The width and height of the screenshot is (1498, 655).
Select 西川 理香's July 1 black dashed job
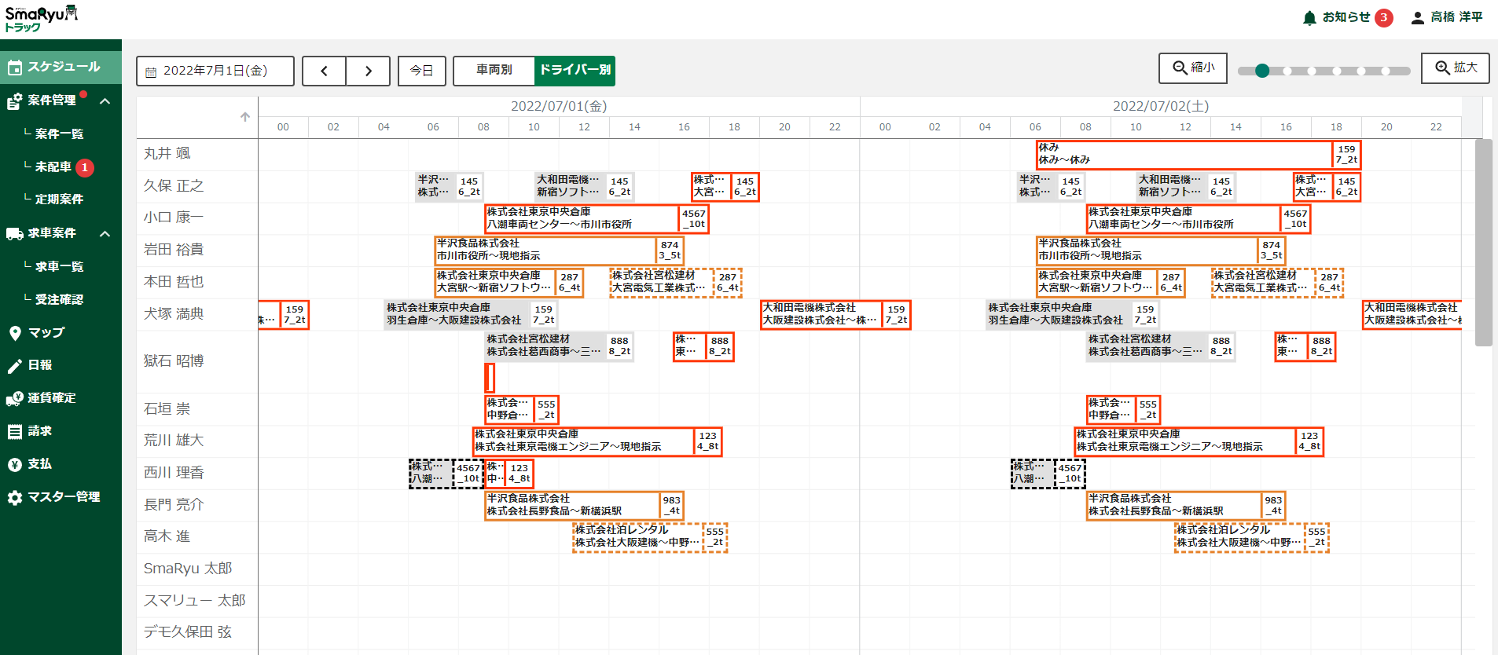446,474
